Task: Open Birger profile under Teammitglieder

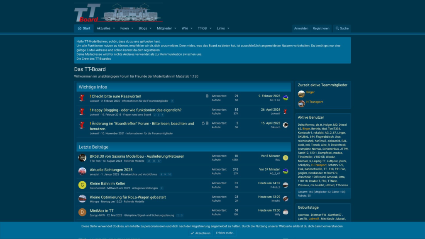Action: coord(310,92)
